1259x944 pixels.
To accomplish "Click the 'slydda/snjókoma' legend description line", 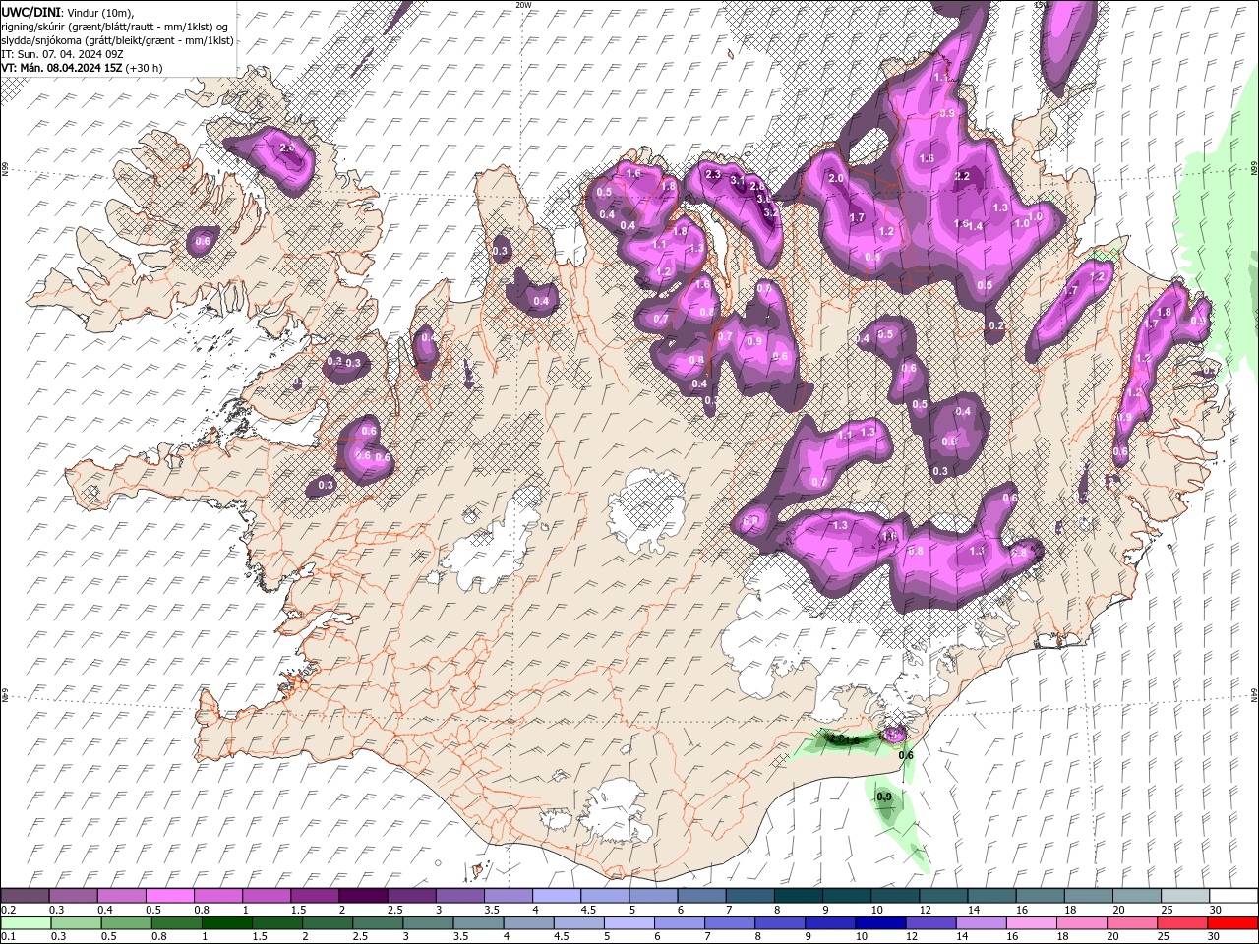I will click(x=117, y=40).
